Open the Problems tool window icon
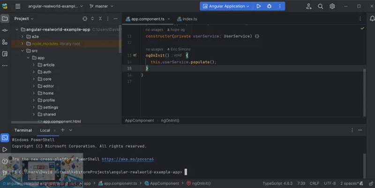 5,161
